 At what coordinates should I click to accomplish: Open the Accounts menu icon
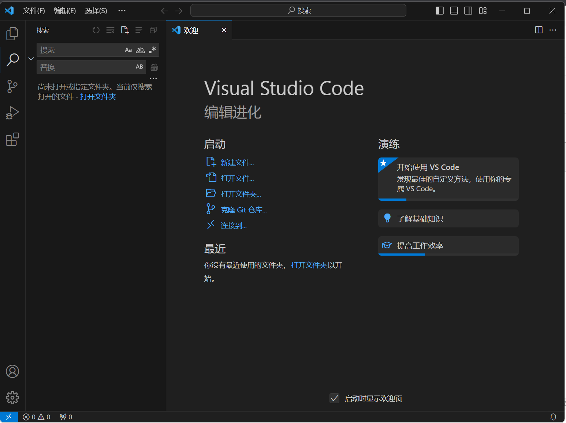(12, 371)
